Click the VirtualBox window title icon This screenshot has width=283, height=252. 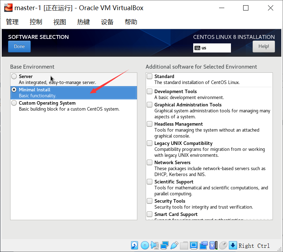(x=8, y=8)
